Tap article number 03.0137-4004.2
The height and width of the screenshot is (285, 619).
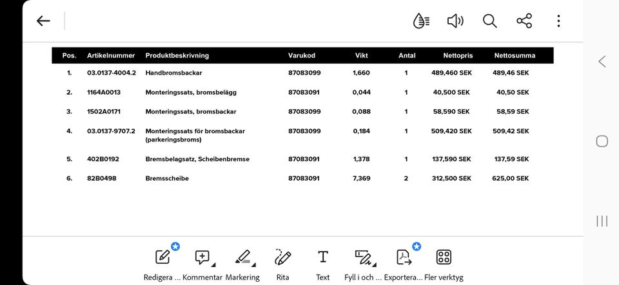click(112, 73)
